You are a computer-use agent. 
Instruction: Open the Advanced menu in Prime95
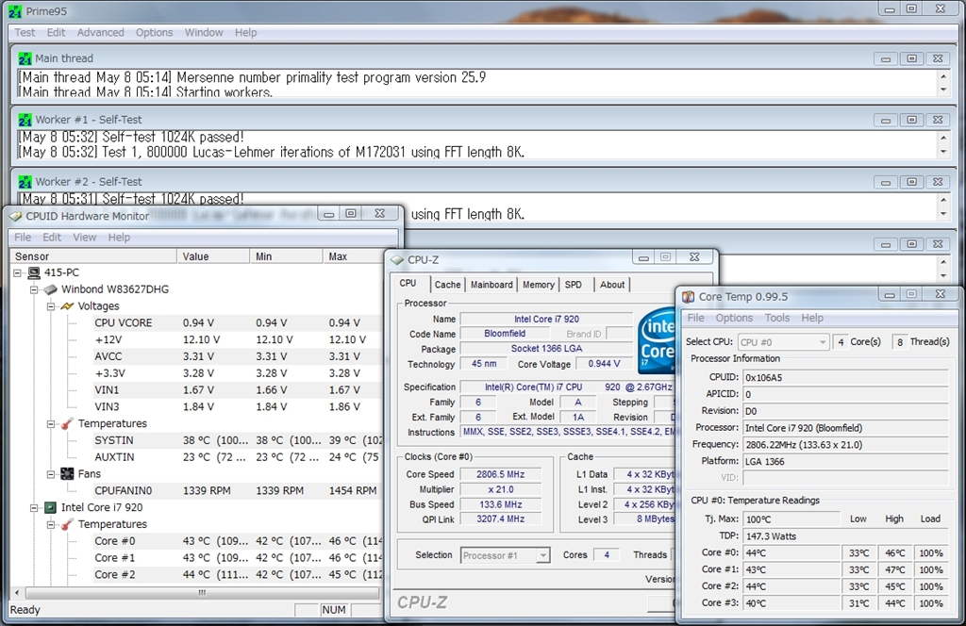pyautogui.click(x=100, y=32)
